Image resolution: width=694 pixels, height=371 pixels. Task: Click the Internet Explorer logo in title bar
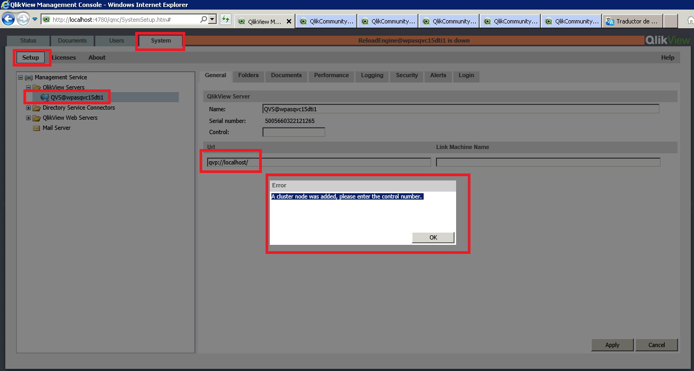click(x=5, y=5)
